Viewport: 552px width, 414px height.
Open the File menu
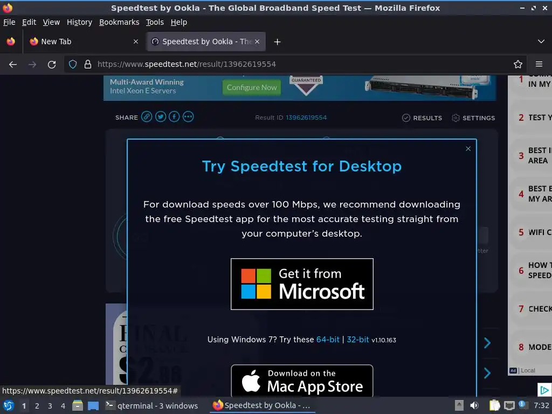pos(9,22)
